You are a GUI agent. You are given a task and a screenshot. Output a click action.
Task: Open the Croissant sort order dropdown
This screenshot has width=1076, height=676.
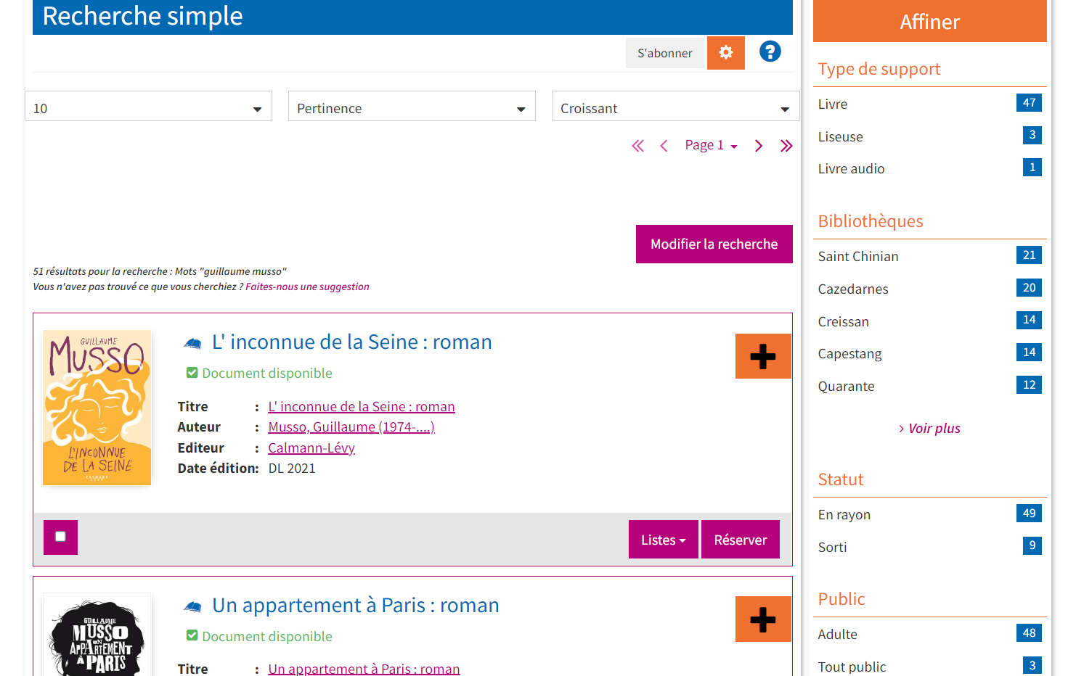point(675,107)
